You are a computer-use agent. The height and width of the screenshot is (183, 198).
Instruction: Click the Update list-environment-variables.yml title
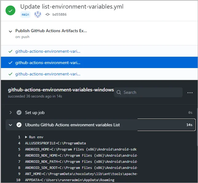point(72,6)
